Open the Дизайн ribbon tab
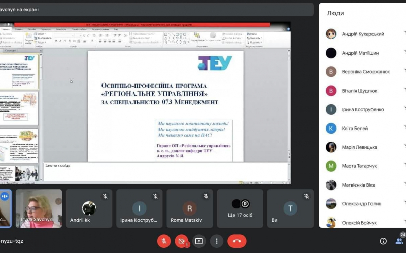The height and width of the screenshot is (253, 406). (x=31, y=29)
